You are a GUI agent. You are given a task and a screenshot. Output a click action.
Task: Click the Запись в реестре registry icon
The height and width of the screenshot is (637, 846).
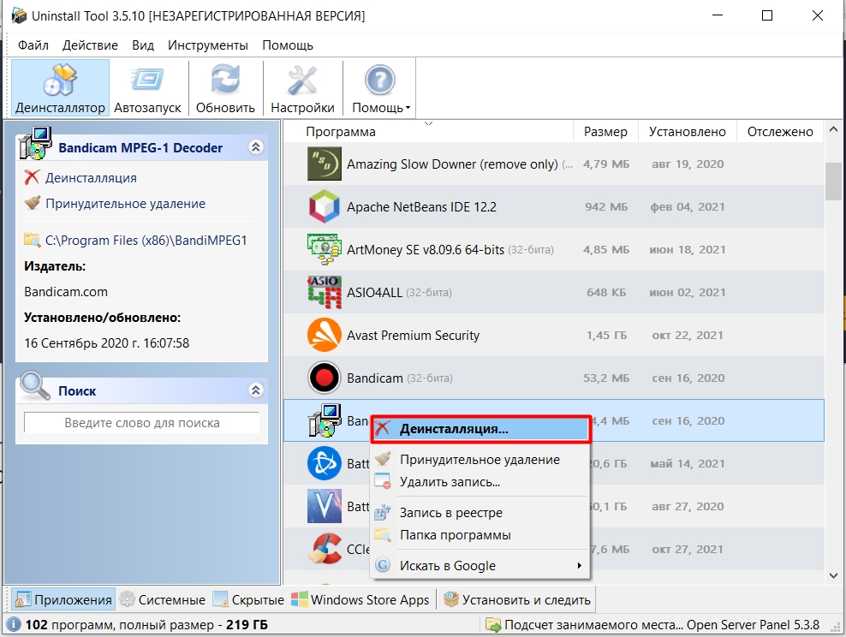(383, 512)
